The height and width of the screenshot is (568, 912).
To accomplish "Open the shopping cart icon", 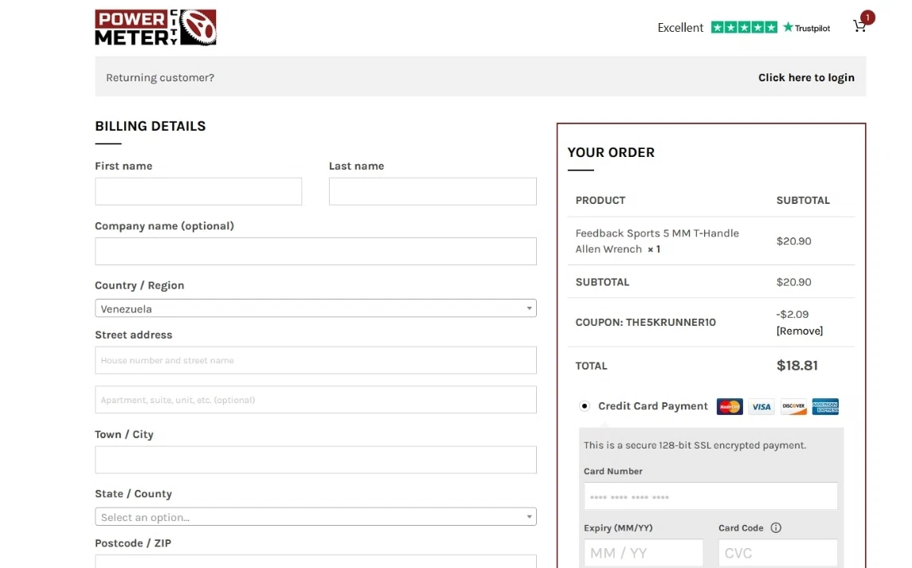I will click(x=859, y=26).
